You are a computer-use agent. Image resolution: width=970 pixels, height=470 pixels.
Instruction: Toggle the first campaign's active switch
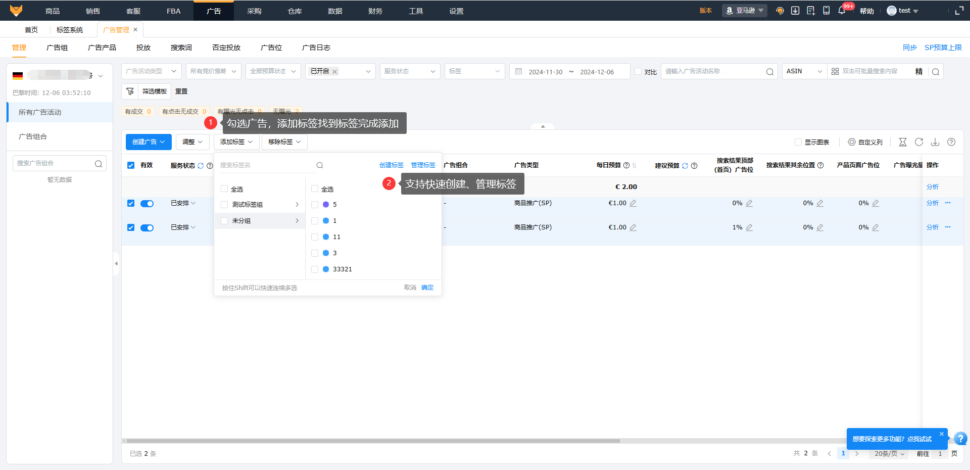coord(147,204)
